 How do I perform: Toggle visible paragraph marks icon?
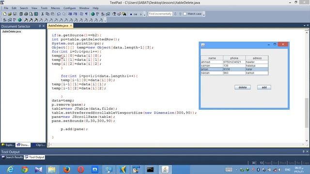tap(86, 14)
